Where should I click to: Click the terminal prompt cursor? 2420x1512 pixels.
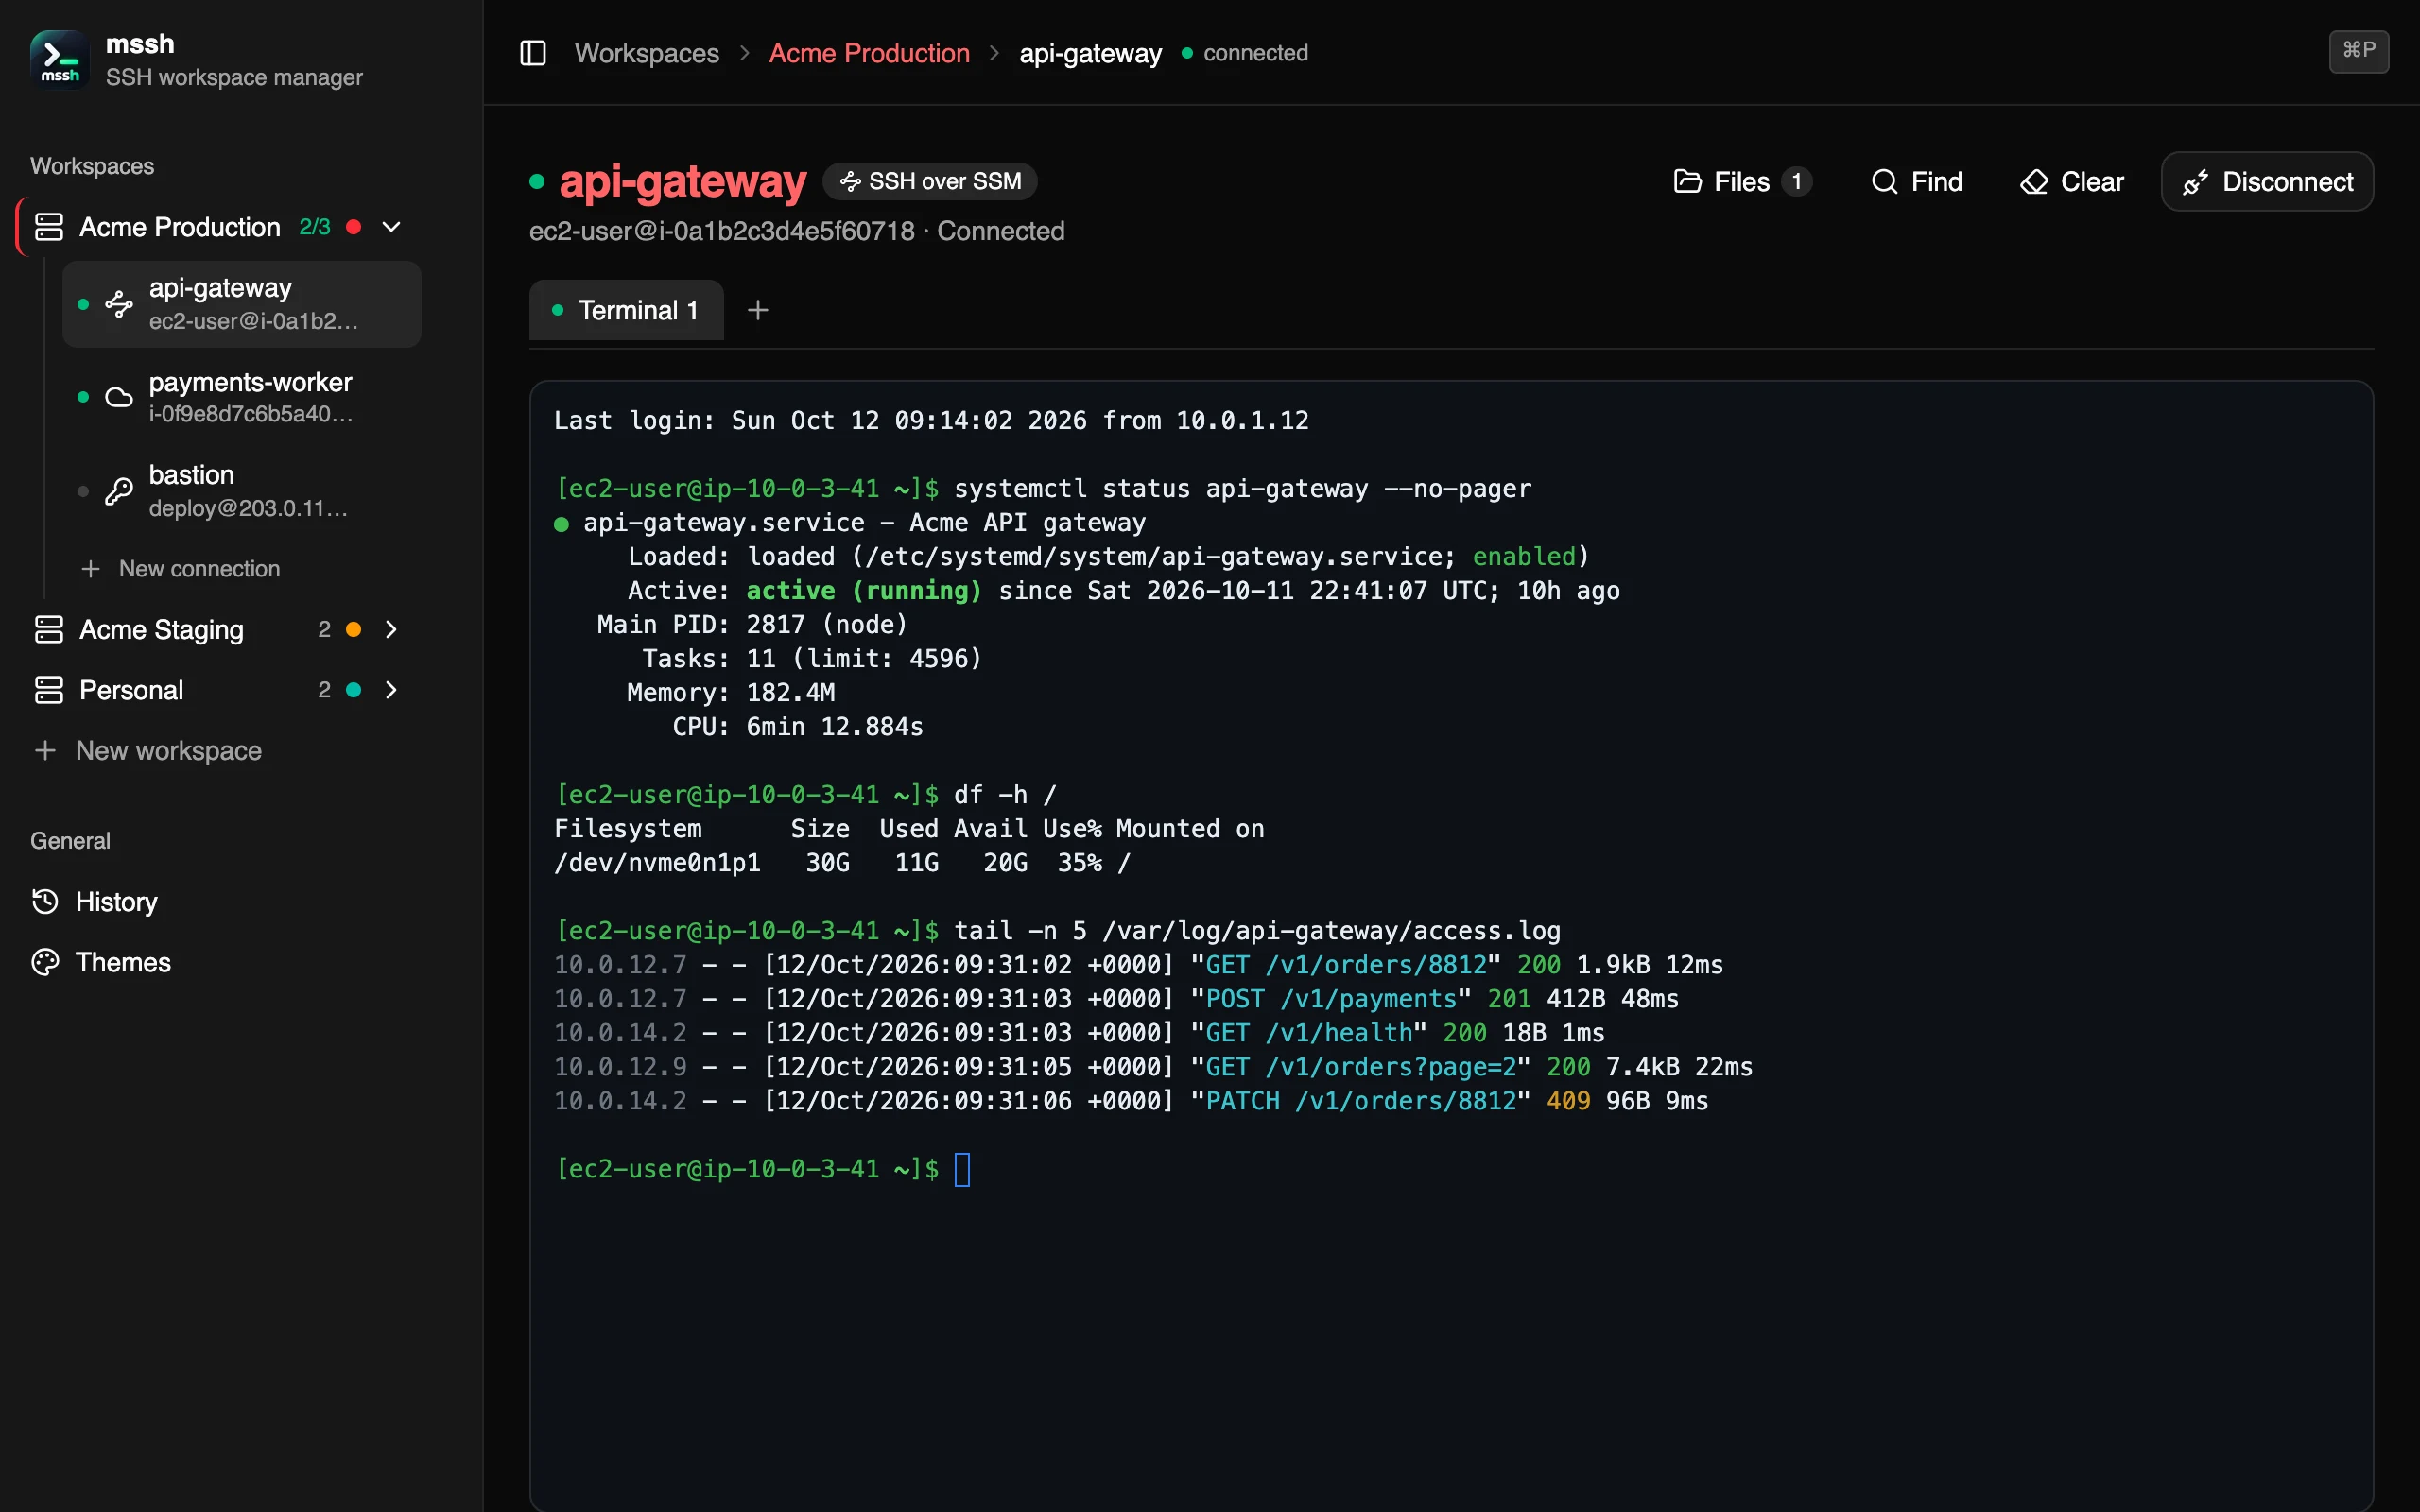pos(962,1168)
